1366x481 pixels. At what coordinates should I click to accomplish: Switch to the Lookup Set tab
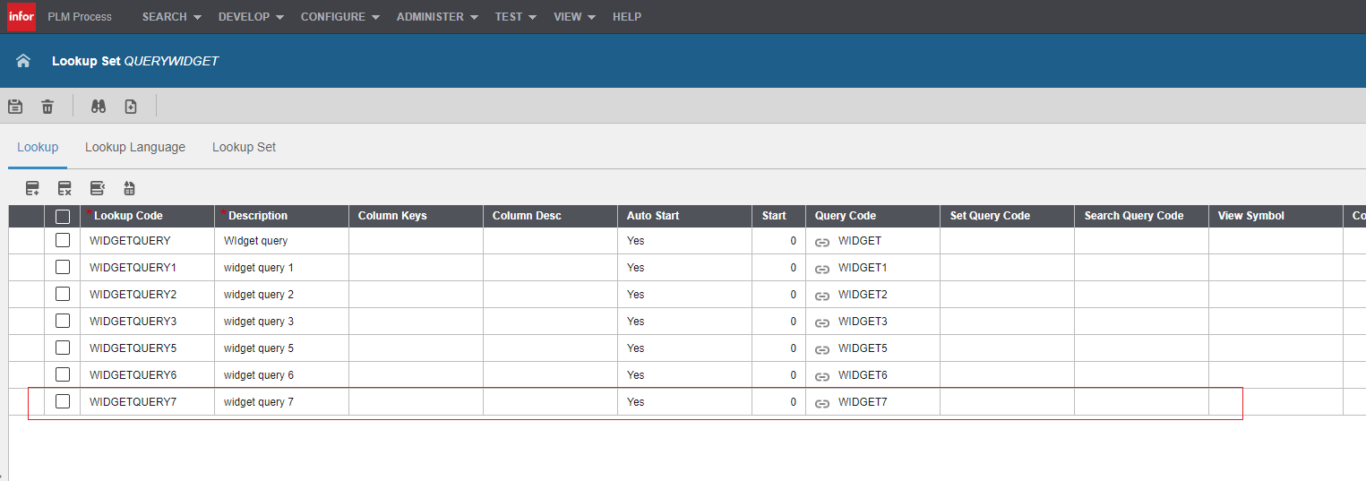pyautogui.click(x=244, y=147)
